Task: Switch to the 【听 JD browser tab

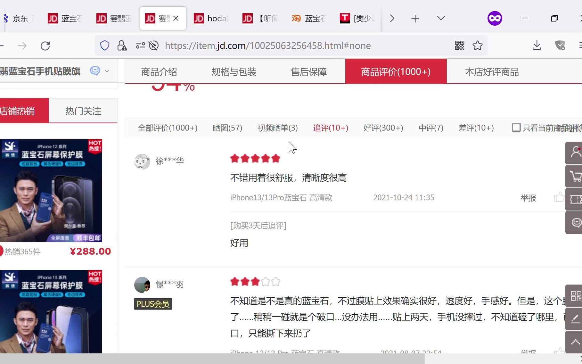Action: coord(260,19)
